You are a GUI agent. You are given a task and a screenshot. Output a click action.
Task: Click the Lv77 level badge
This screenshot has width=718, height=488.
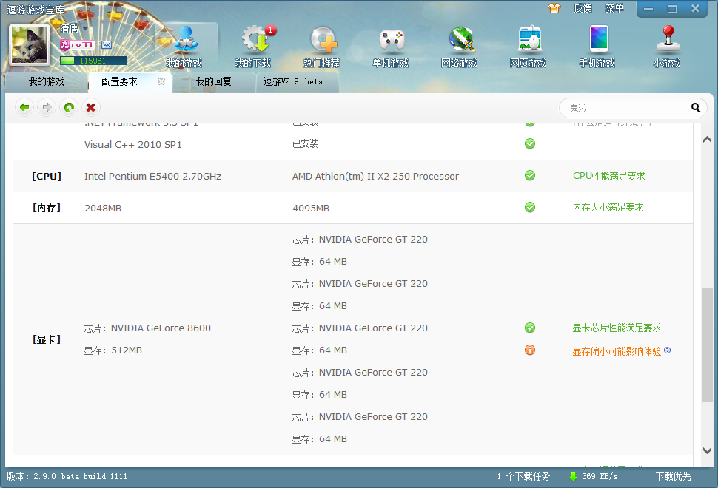click(x=78, y=45)
